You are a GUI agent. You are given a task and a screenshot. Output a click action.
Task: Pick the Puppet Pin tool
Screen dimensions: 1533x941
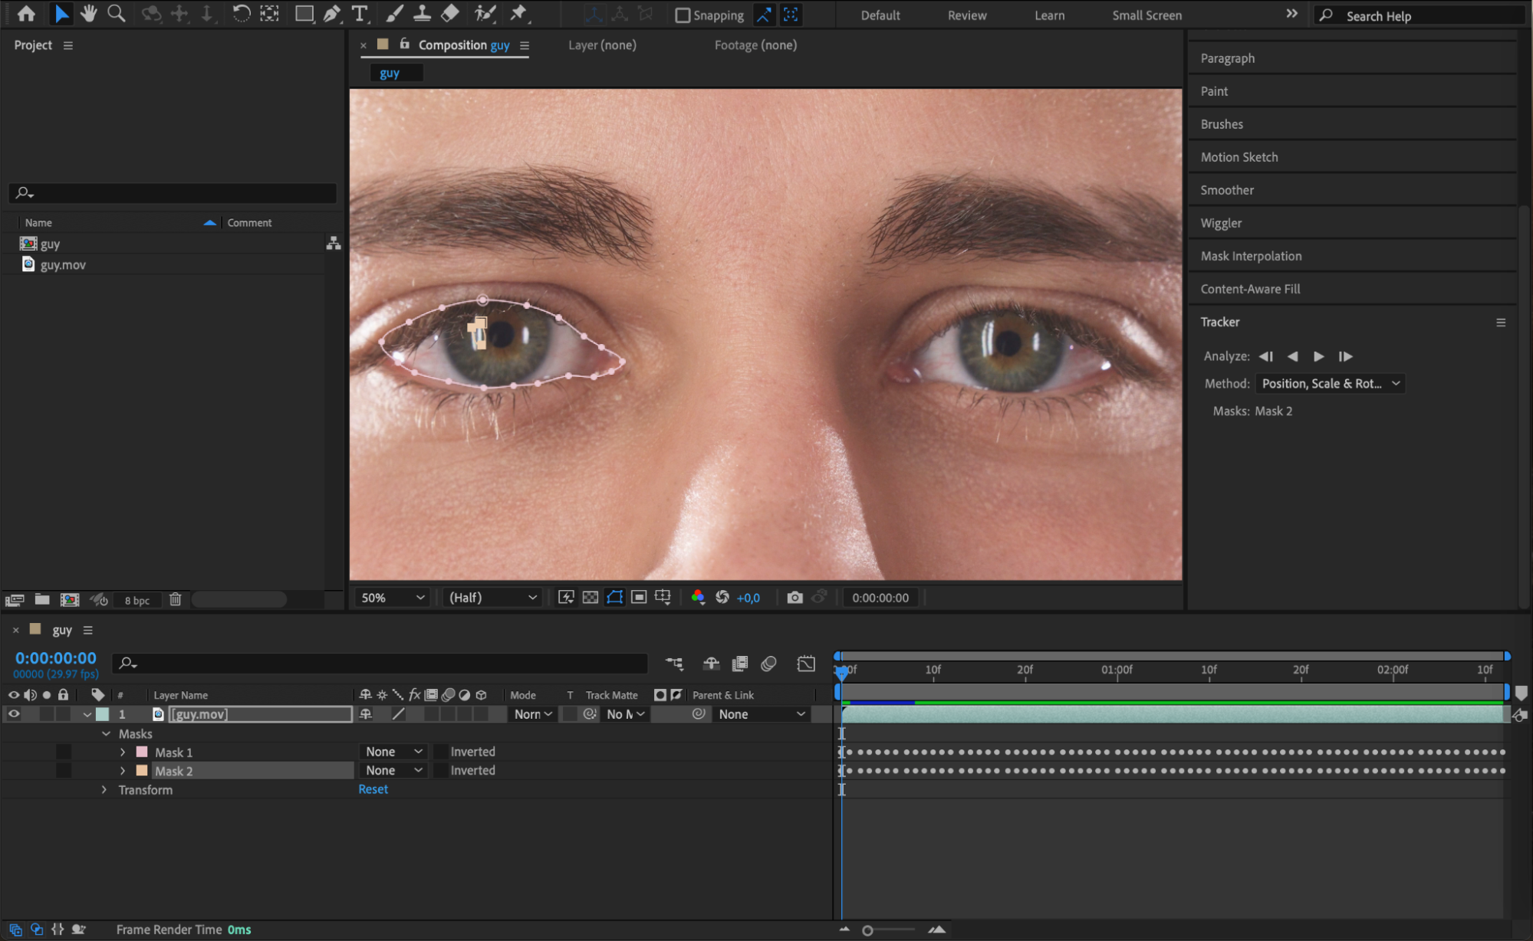coord(519,14)
